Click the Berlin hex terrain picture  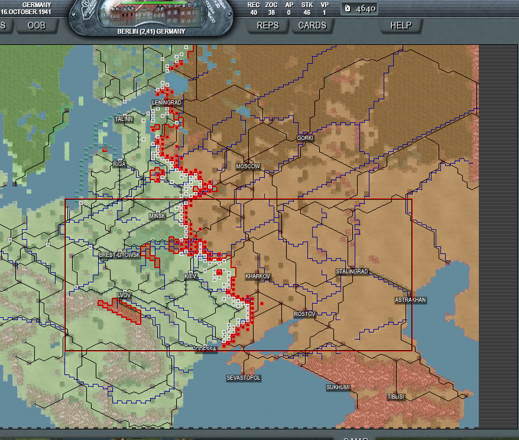151,14
